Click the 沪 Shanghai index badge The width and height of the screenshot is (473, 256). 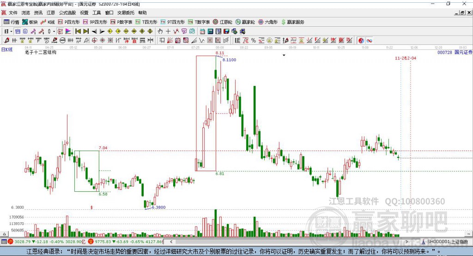(11, 242)
